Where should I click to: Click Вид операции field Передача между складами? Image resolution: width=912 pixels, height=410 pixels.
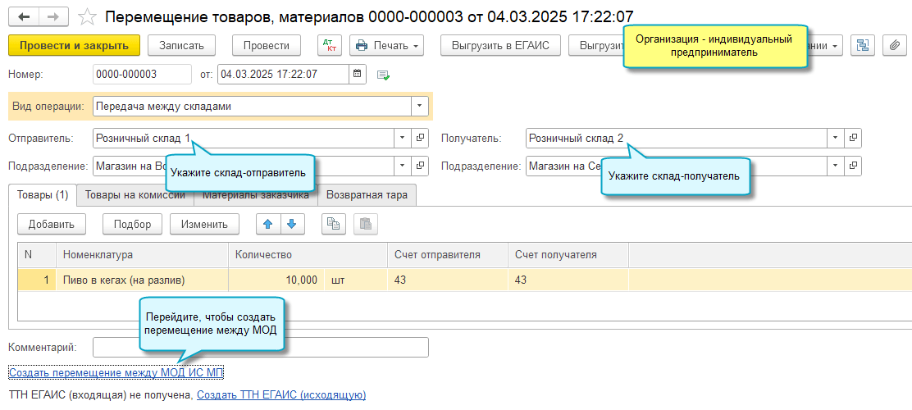(253, 107)
